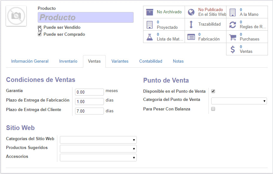This screenshot has height=174, width=273.
Task: Expand the Categorías del Sitio Web dropdown
Action: (98, 140)
